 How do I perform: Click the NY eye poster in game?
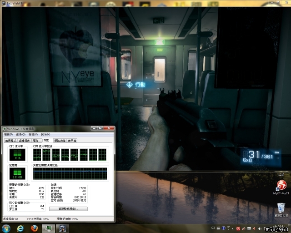(75, 47)
